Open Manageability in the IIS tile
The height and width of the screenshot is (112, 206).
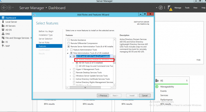tap(167, 87)
